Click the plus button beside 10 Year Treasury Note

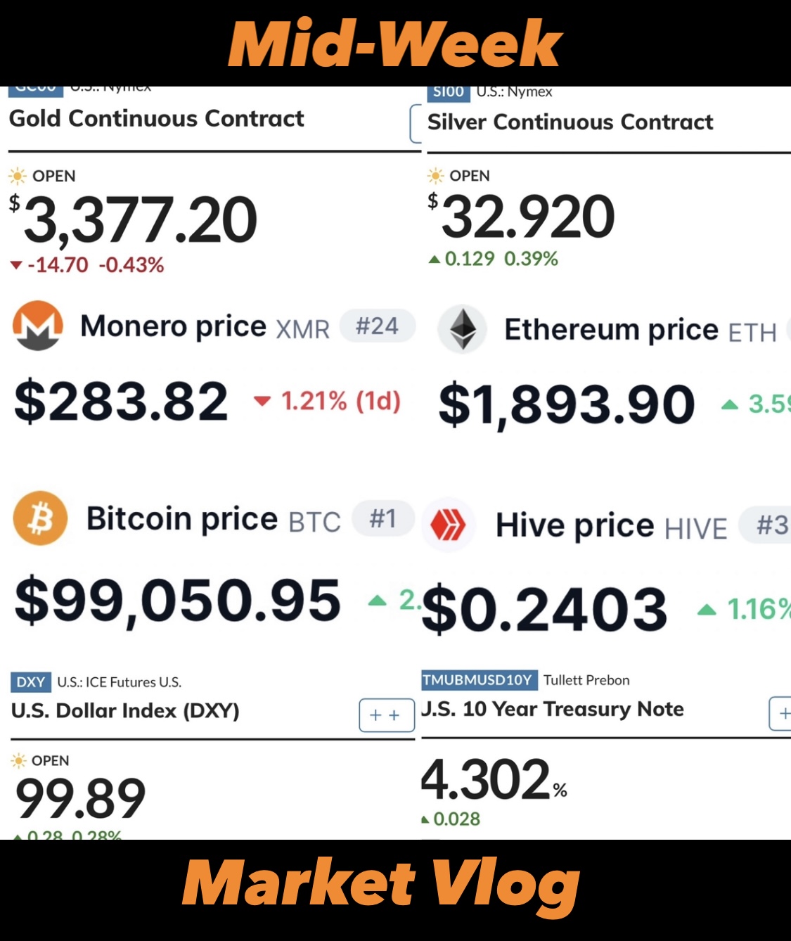point(780,714)
